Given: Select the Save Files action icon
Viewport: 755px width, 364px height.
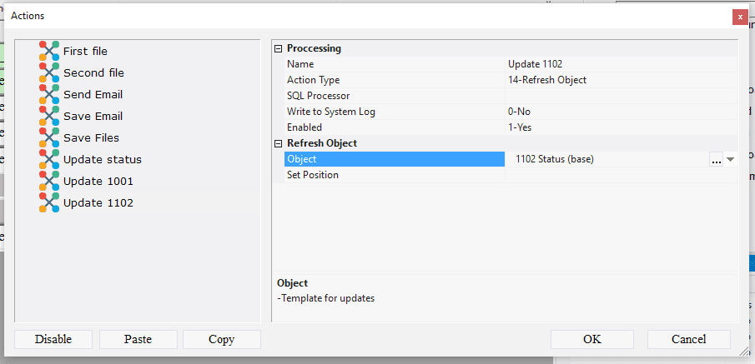Looking at the screenshot, I should (x=49, y=138).
